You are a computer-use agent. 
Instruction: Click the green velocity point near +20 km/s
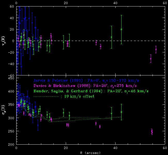click(121, 29)
